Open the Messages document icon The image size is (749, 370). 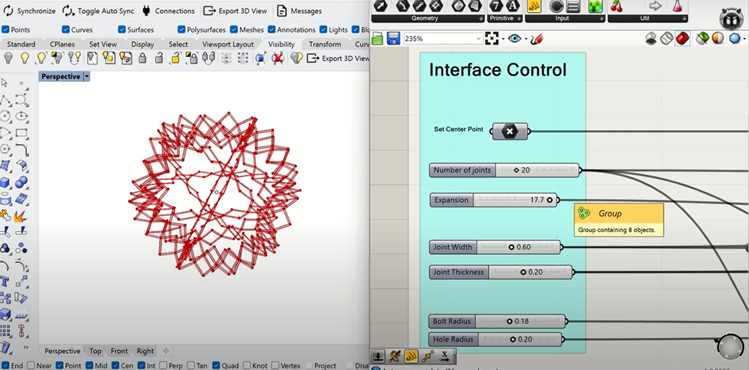(x=281, y=11)
